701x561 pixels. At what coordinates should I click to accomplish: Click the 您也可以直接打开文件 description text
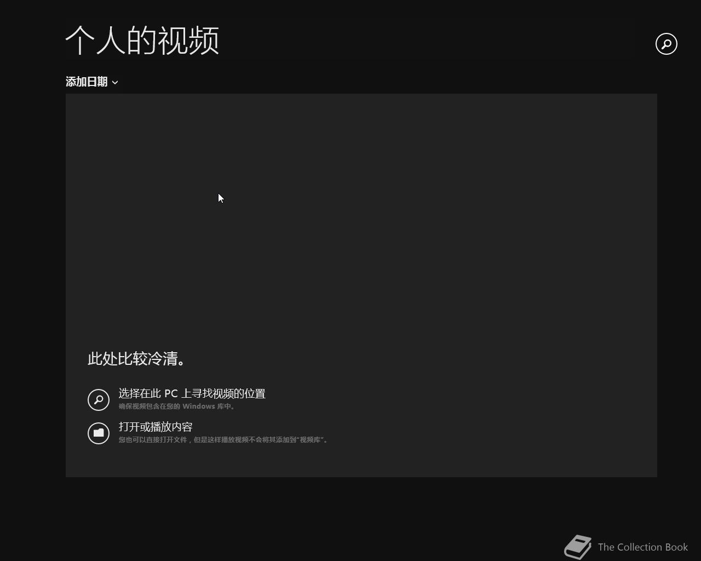pos(223,440)
